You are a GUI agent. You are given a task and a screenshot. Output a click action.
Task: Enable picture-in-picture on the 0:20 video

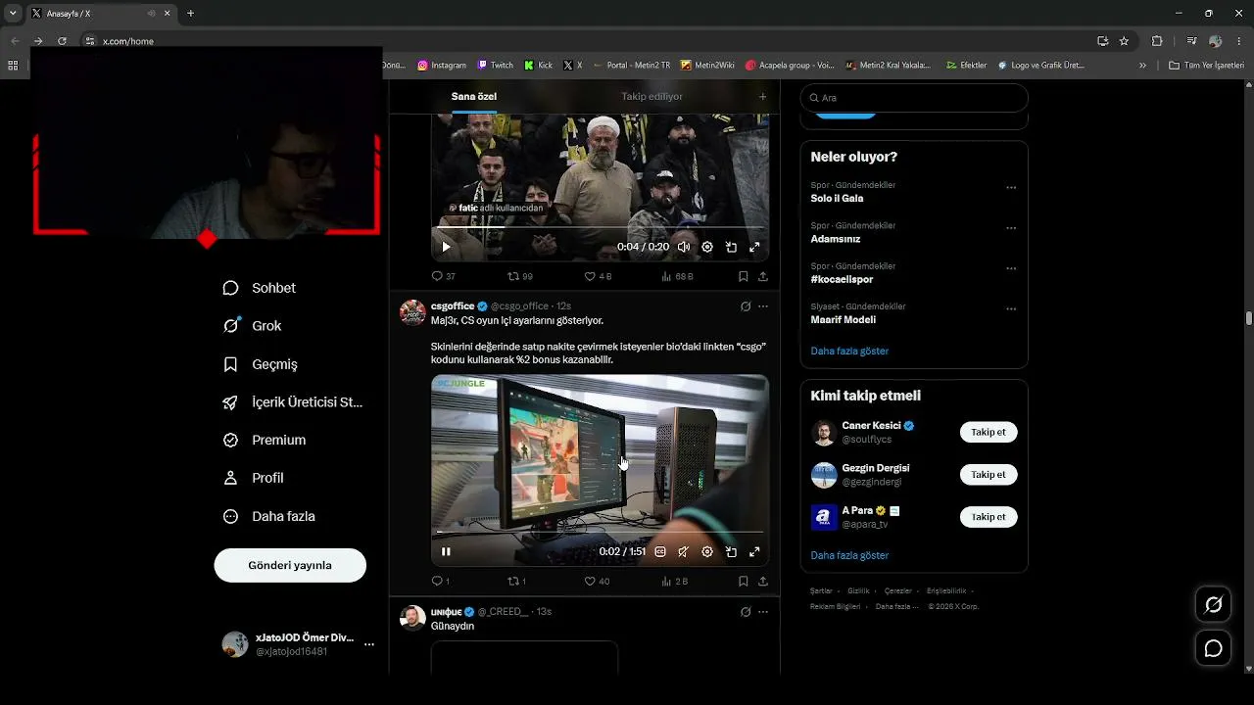[731, 248]
